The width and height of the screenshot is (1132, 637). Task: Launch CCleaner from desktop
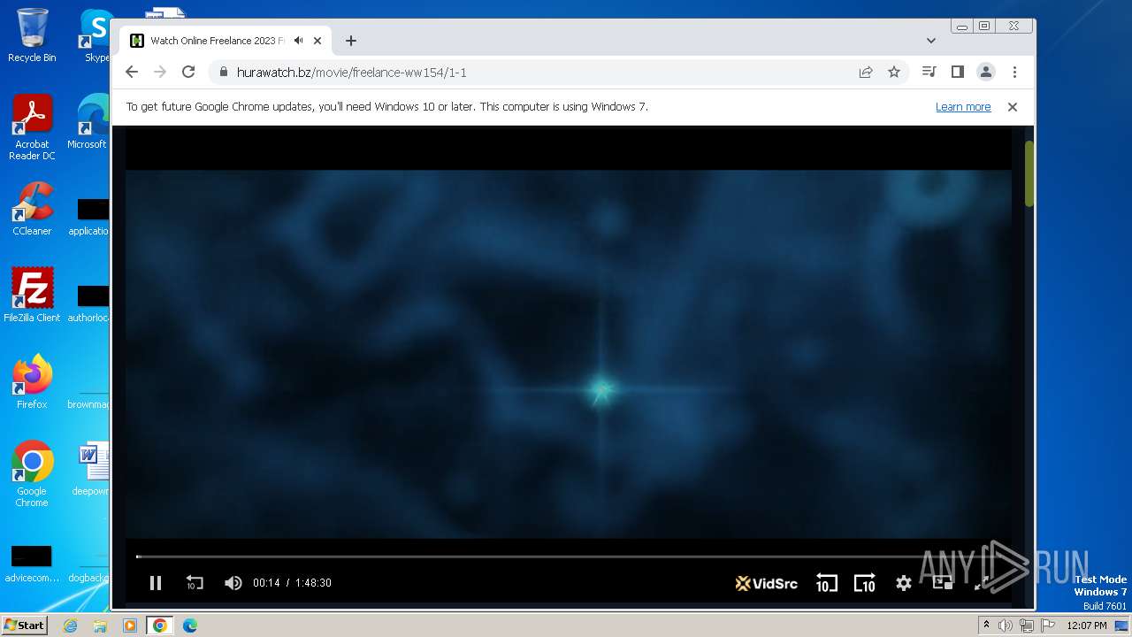tap(32, 209)
